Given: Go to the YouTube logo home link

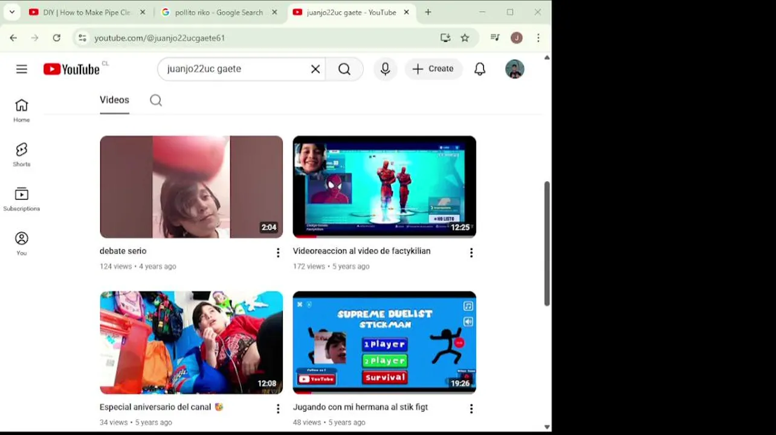Looking at the screenshot, I should click(x=71, y=69).
